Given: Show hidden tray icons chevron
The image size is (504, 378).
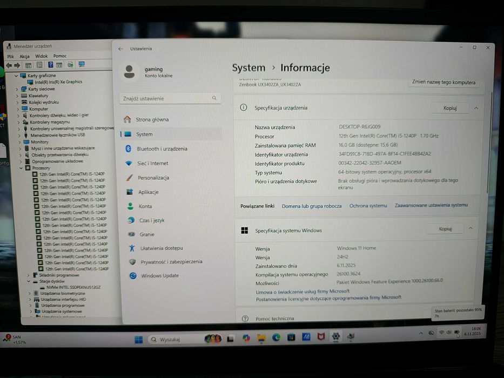Looking at the screenshot, I should pyautogui.click(x=421, y=333).
